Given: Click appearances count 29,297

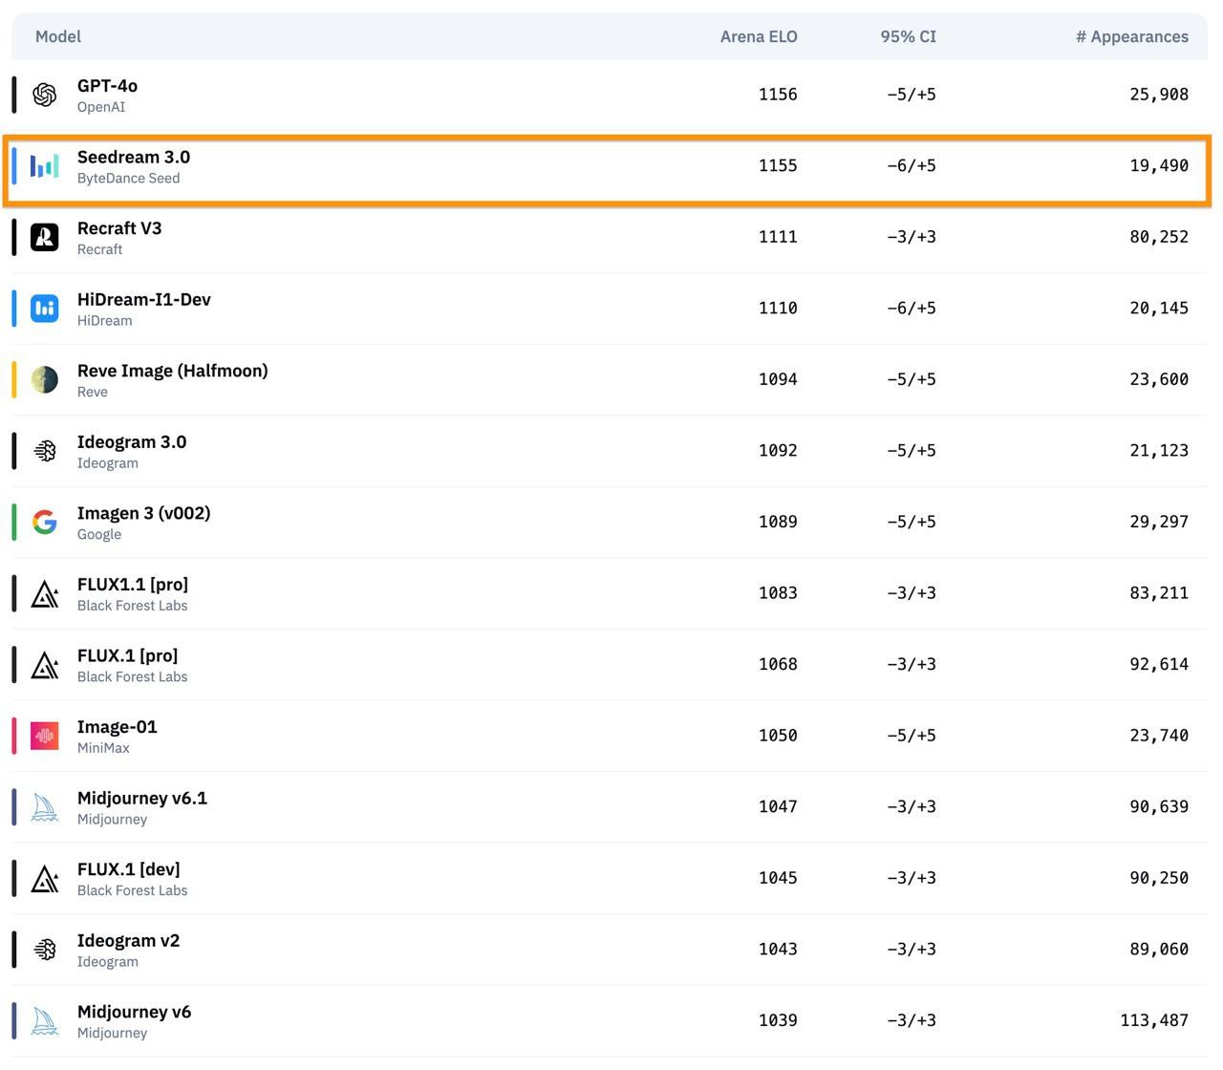Looking at the screenshot, I should click(x=1159, y=522).
